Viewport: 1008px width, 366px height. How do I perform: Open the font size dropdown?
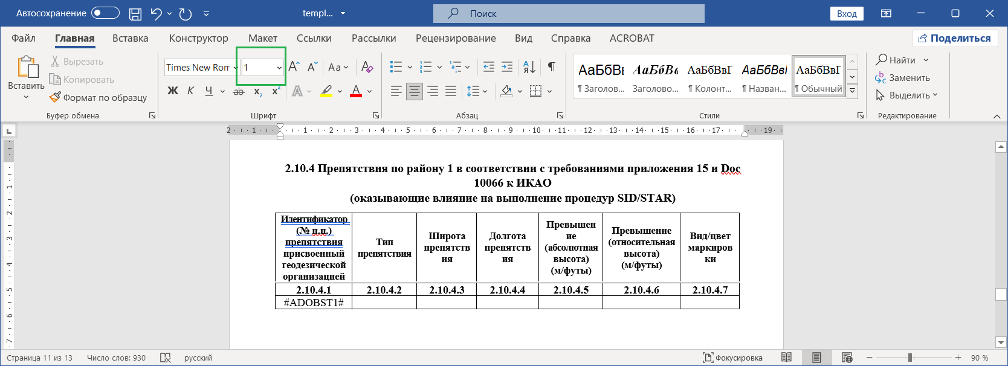pos(279,68)
